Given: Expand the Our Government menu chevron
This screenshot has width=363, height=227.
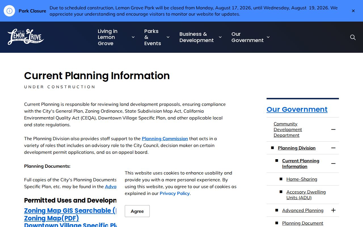Looking at the screenshot, I should 268,37.
